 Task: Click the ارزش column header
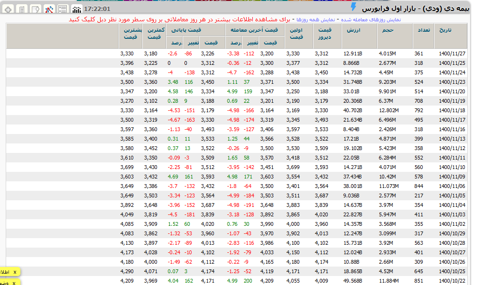click(x=354, y=30)
